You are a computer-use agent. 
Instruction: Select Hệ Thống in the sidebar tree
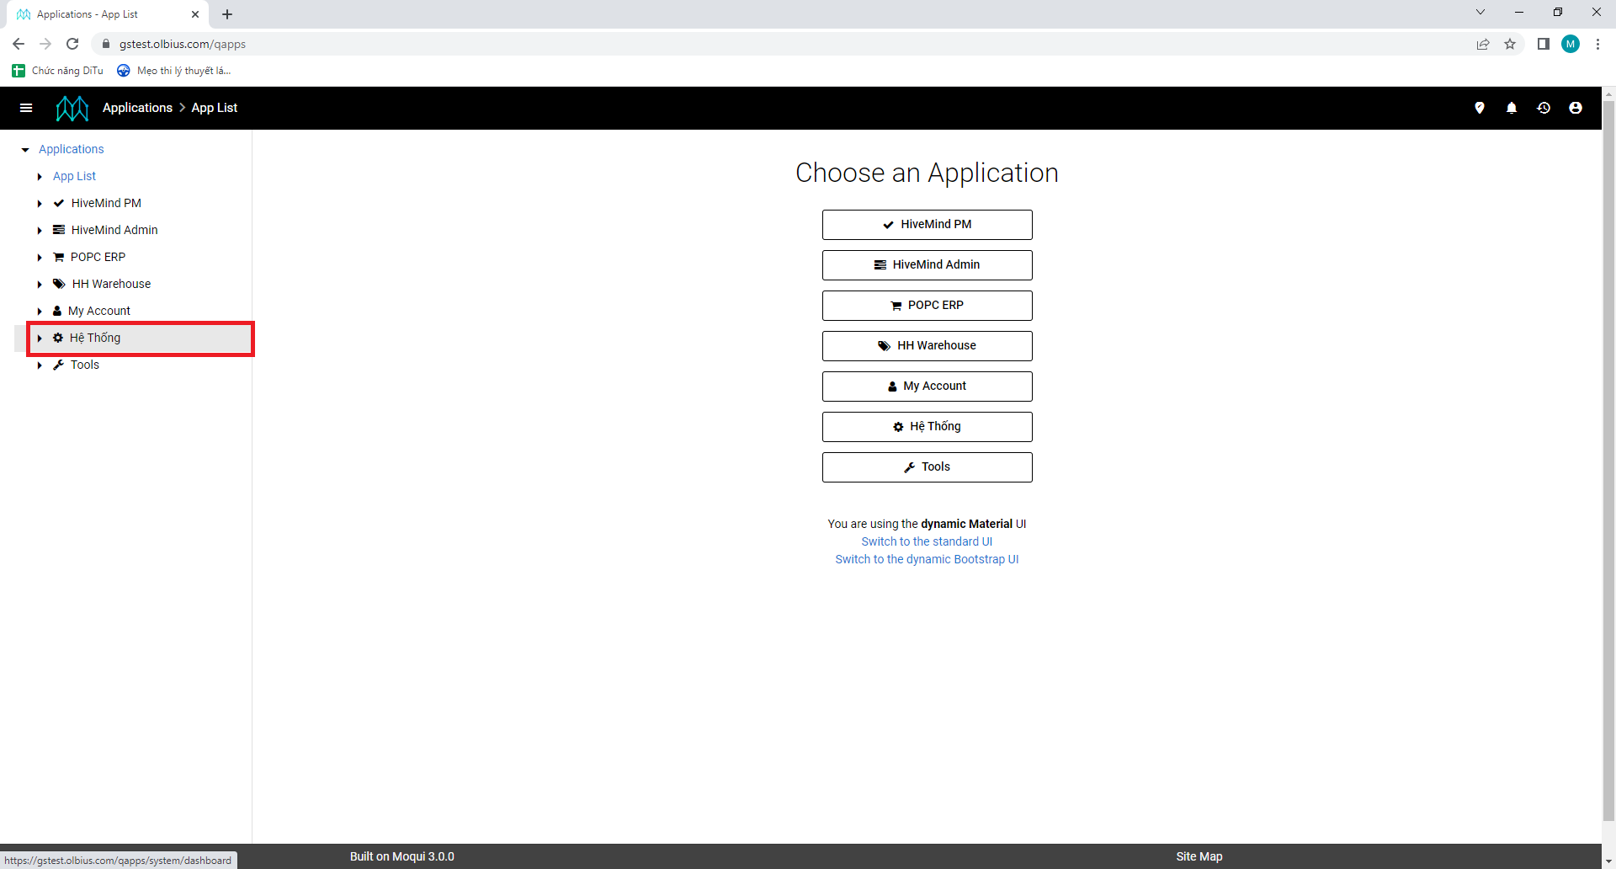pos(94,338)
